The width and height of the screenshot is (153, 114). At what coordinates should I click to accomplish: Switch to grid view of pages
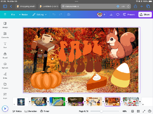(138, 111)
